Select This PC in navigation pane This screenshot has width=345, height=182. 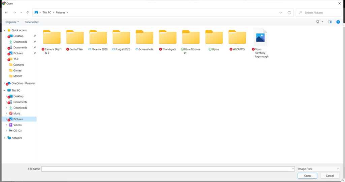(15, 90)
